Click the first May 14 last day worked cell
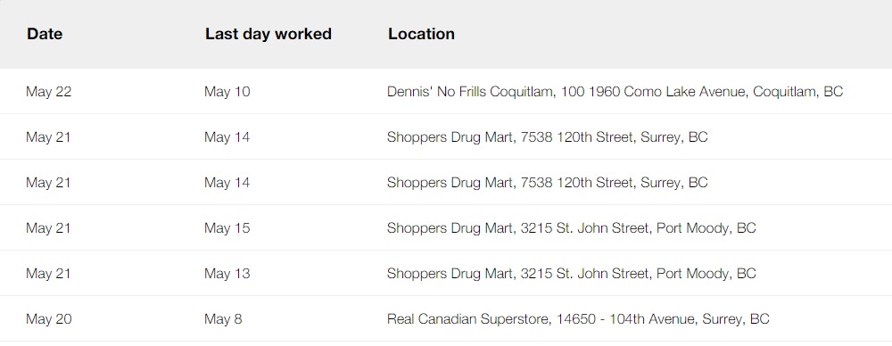This screenshot has width=892, height=346. [227, 137]
